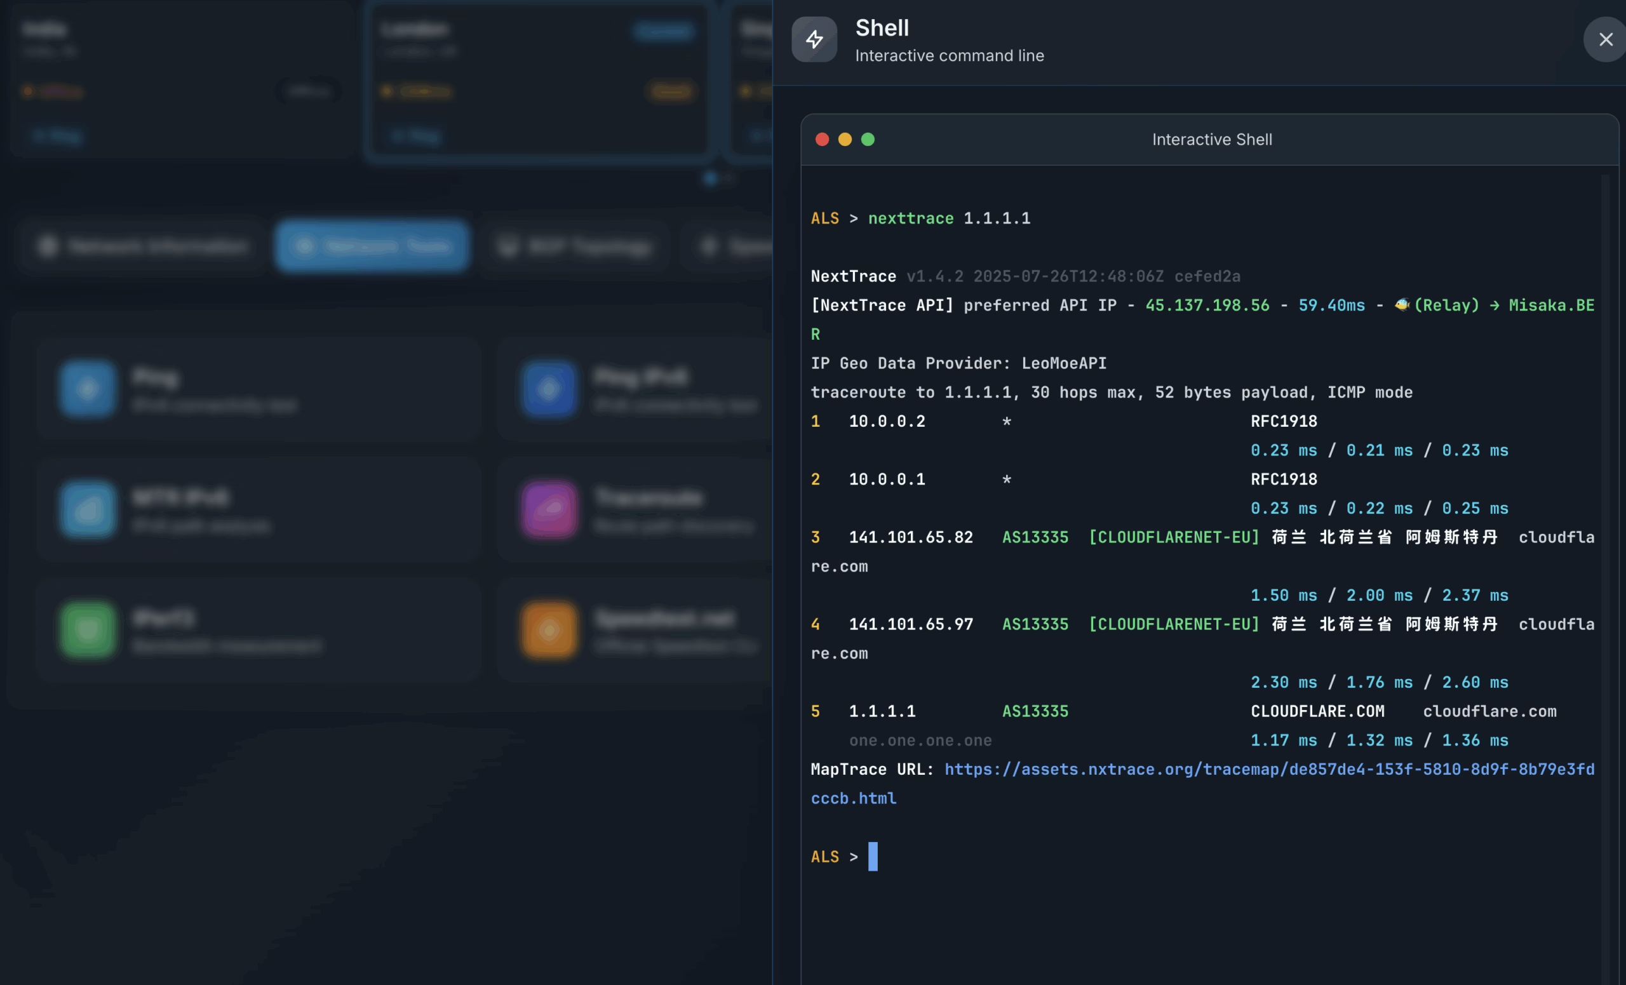Click the blurred Traceroute tool icon

click(549, 509)
